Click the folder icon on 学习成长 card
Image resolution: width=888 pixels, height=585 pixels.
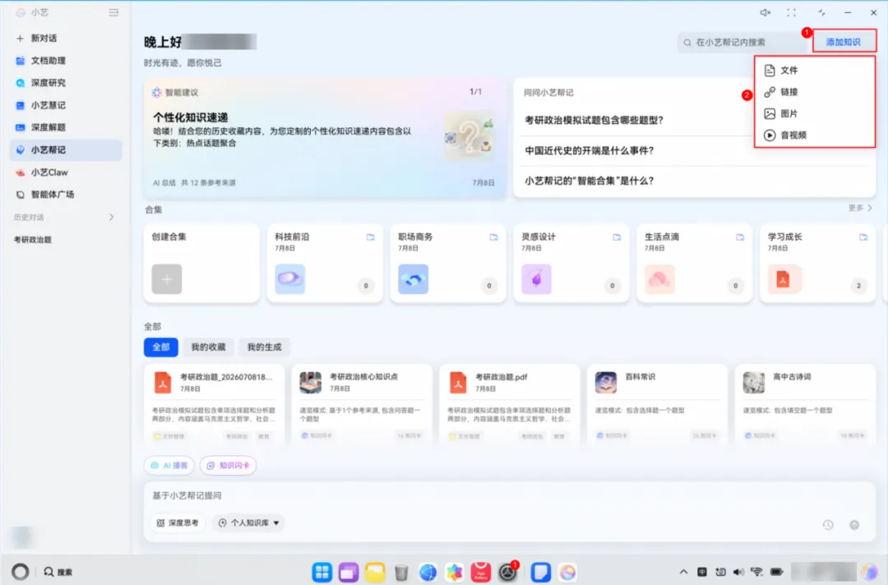pos(863,237)
